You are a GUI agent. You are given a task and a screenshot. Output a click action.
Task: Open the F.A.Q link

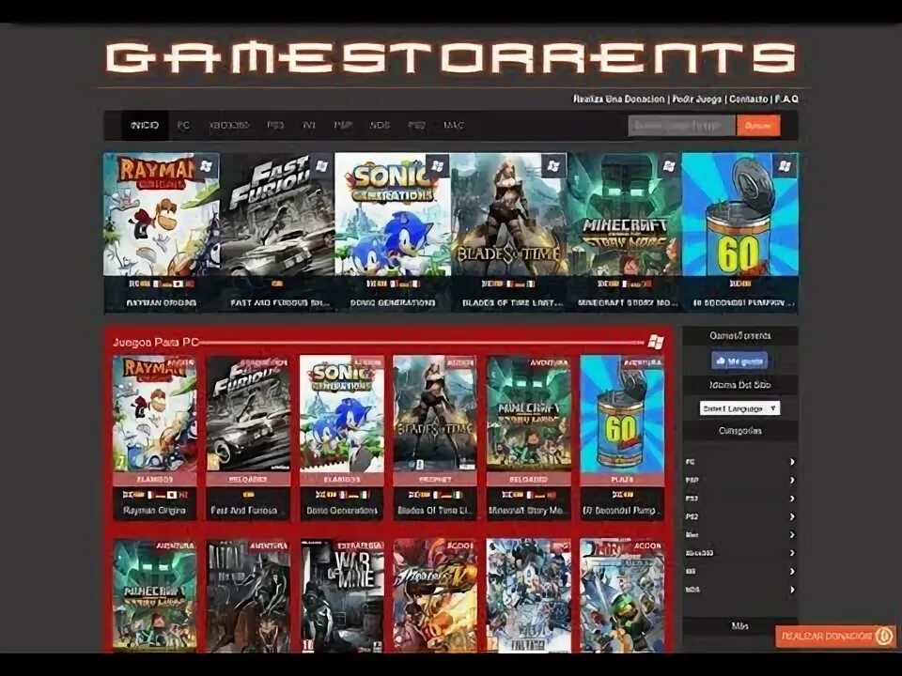point(786,99)
